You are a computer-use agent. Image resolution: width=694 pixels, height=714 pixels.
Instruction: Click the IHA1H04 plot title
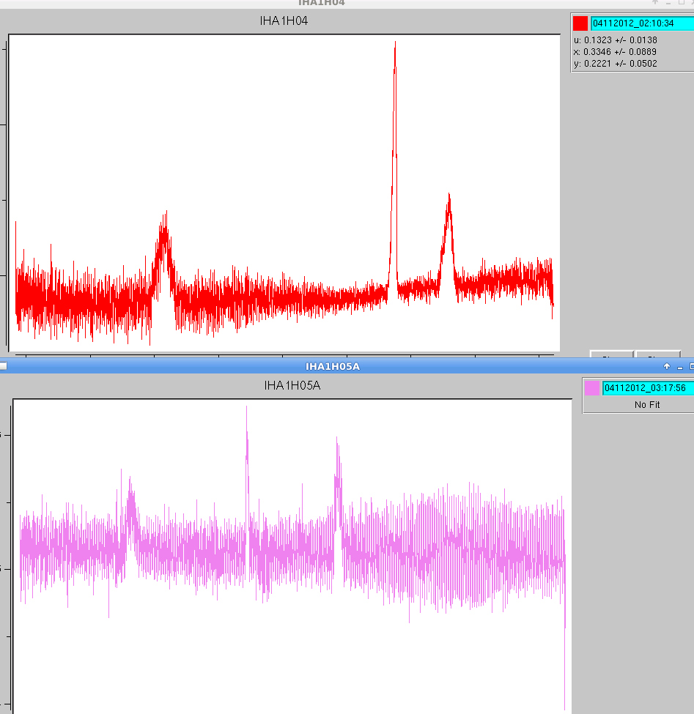[x=284, y=21]
